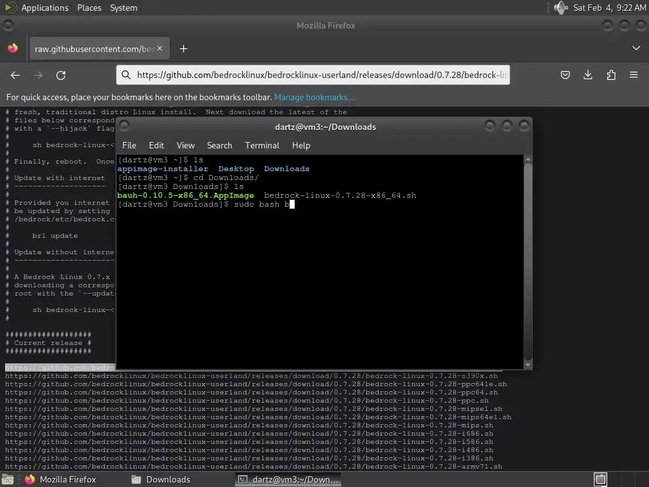Click the ppc64.sh download URL
This screenshot has width=649, height=487.
point(251,393)
